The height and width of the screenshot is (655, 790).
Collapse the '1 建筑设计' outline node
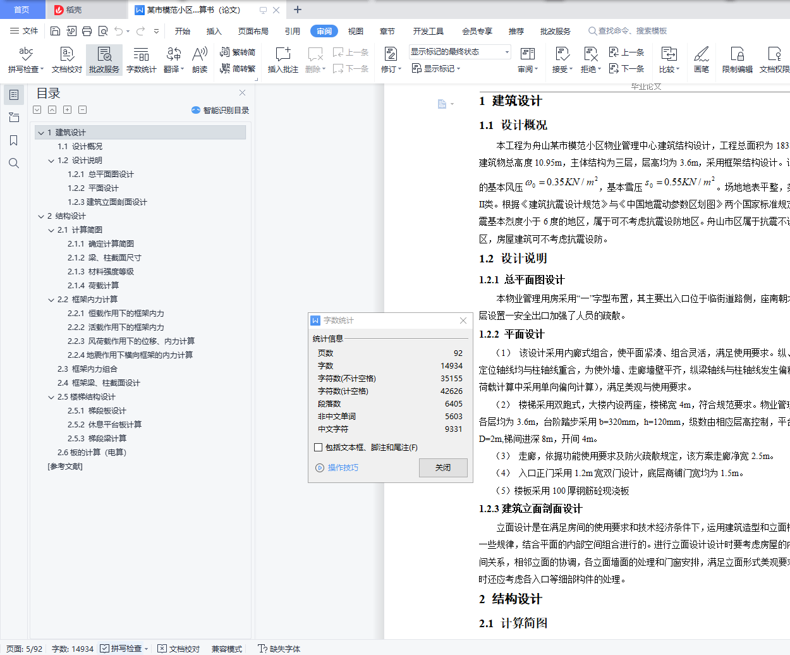point(41,133)
